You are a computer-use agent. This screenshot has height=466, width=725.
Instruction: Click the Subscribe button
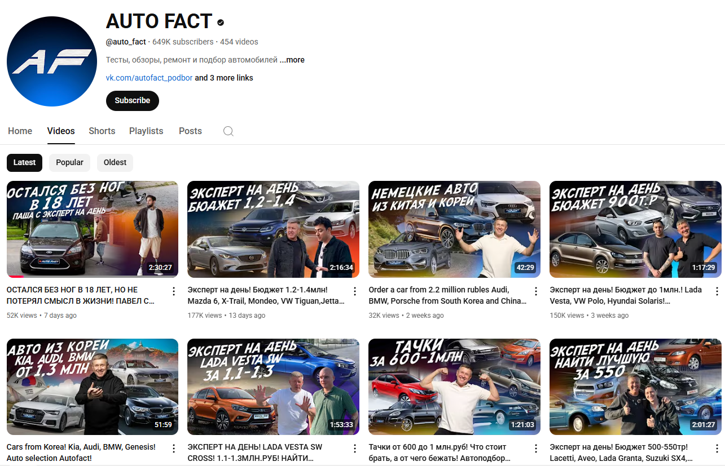pos(132,100)
